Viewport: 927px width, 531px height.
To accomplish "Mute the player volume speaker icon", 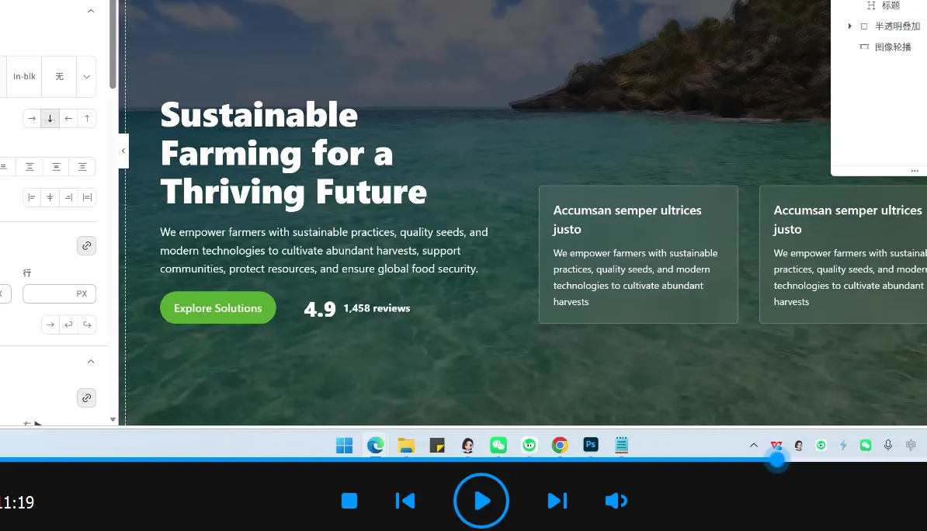I will coord(615,501).
